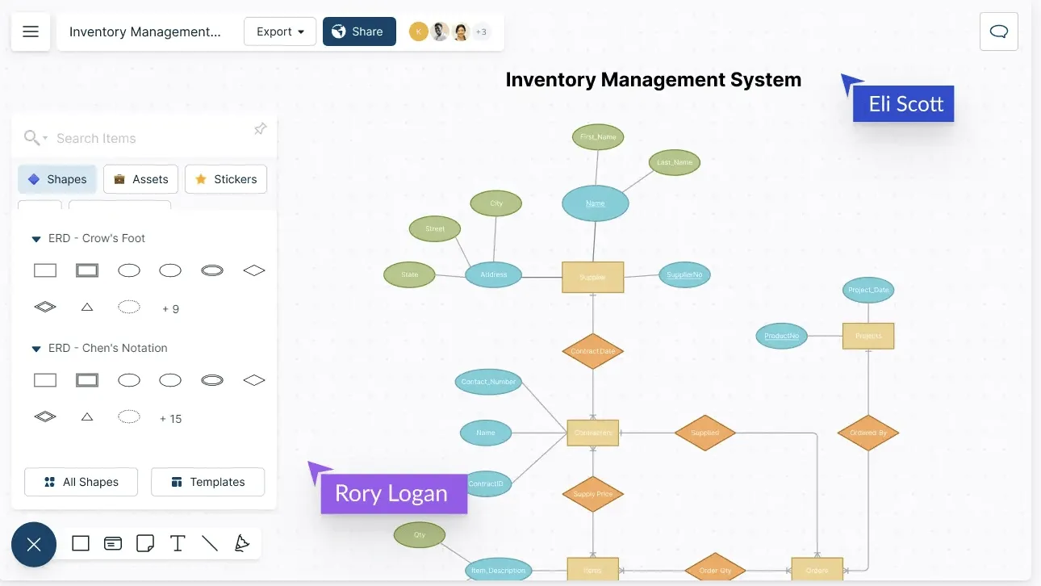Click the All Shapes button
Viewport: 1041px width, 586px height.
[x=81, y=482]
